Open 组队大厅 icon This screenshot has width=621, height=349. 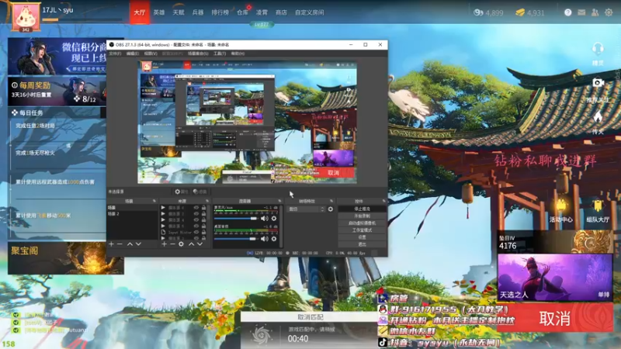[x=598, y=206]
